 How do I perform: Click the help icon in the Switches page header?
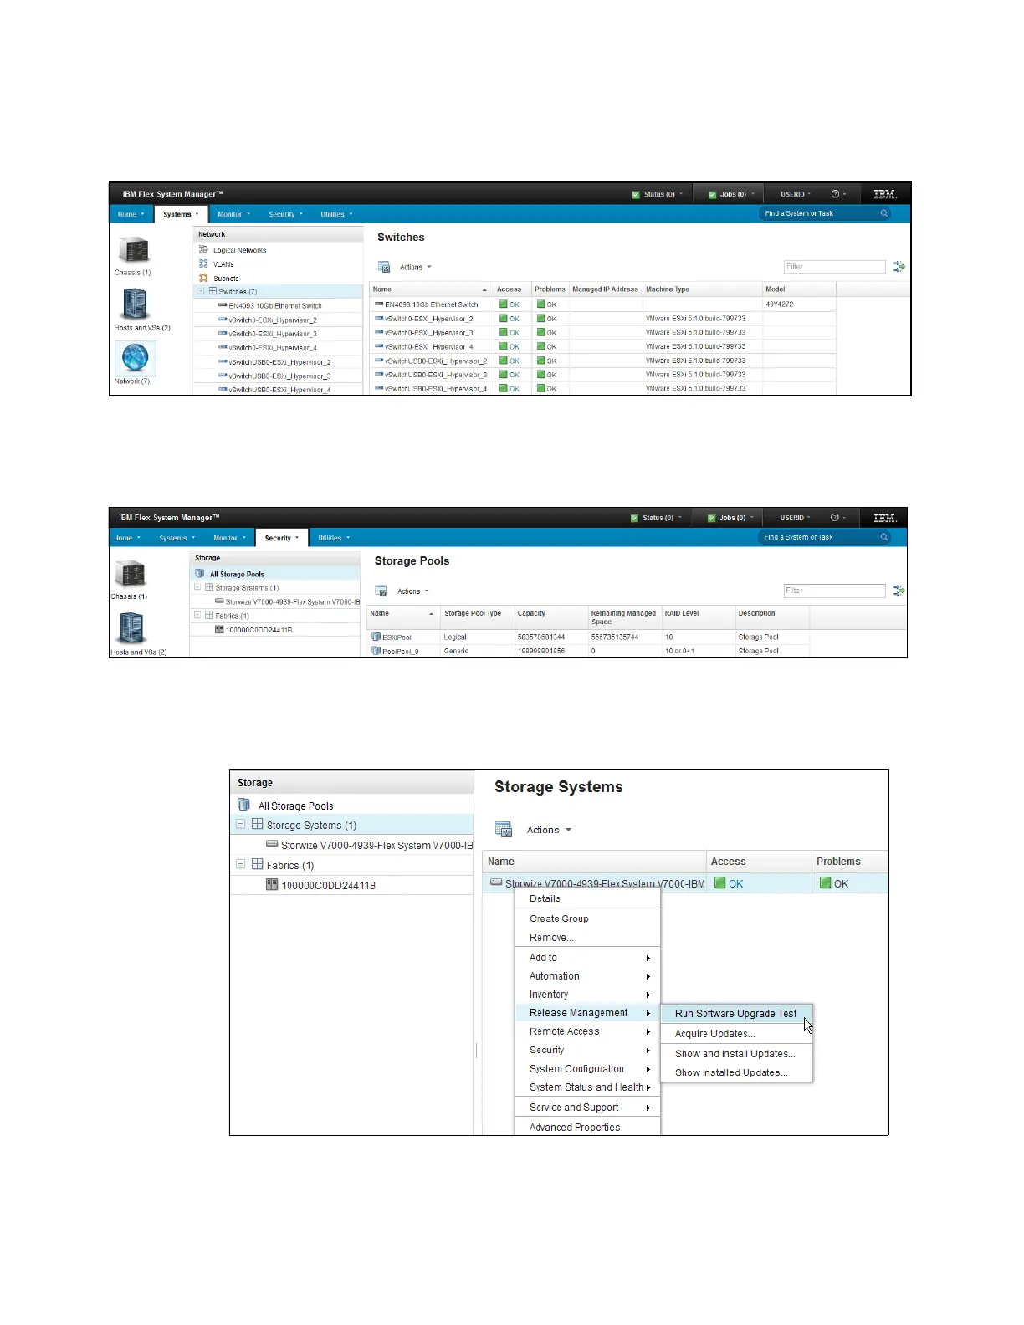tap(835, 193)
